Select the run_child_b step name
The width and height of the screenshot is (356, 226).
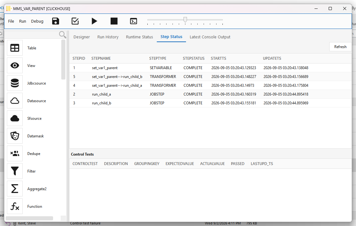point(101,103)
